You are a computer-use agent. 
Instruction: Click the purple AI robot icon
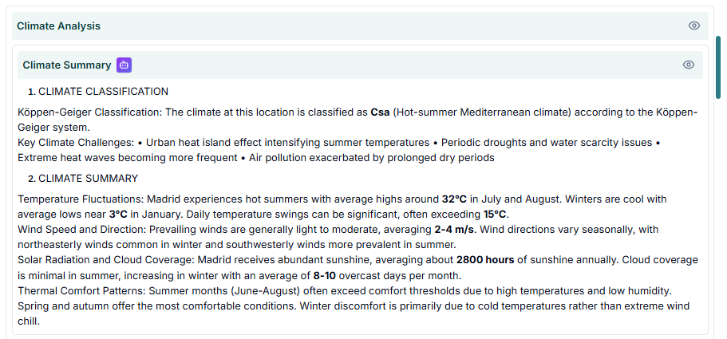pos(124,65)
